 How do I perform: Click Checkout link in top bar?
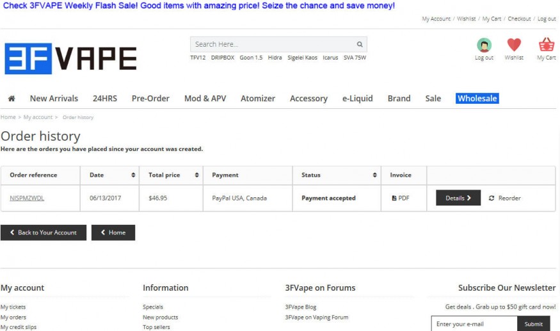coord(519,19)
